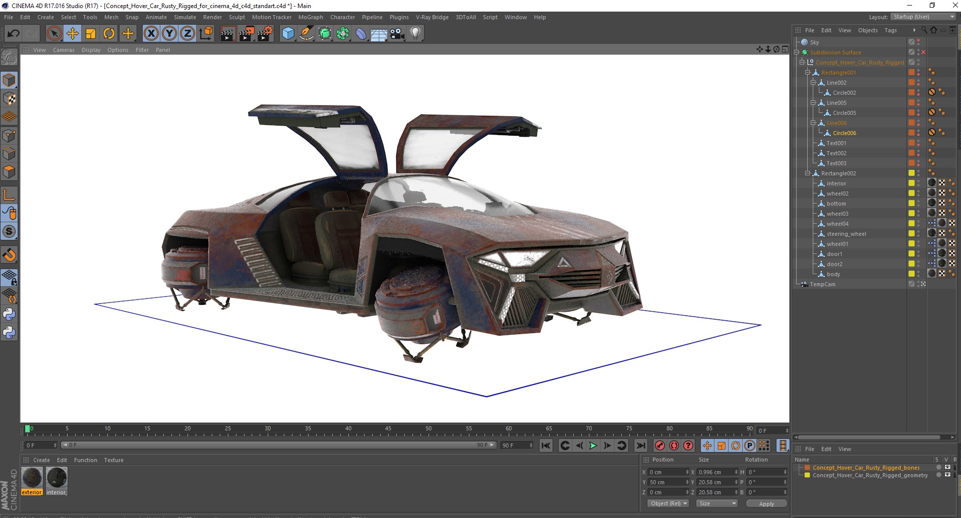961x518 pixels.
Task: Select Polygons mode in left toolbar
Action: (9, 172)
